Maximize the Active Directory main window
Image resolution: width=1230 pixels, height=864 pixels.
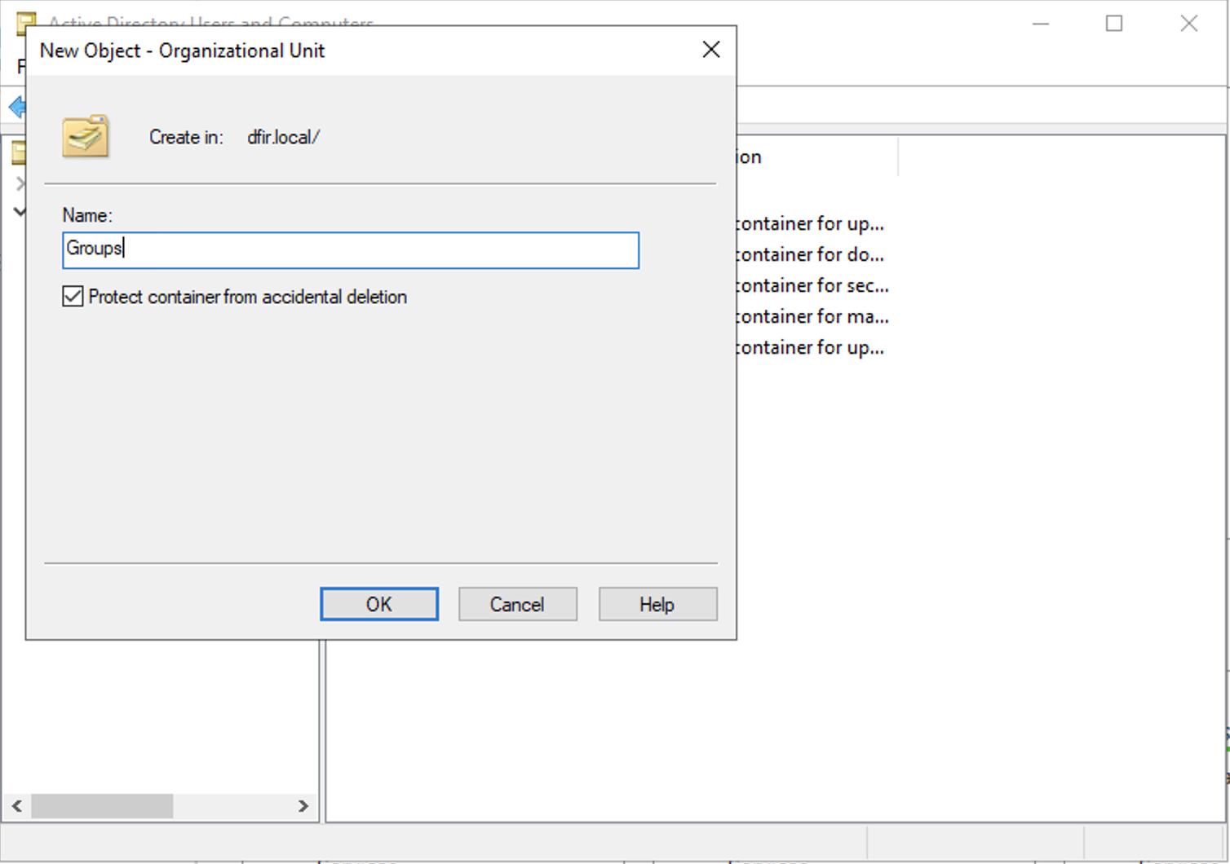(x=1113, y=24)
